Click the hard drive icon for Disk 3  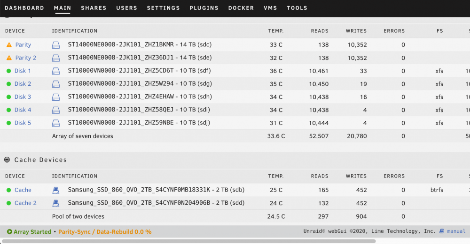(56, 97)
